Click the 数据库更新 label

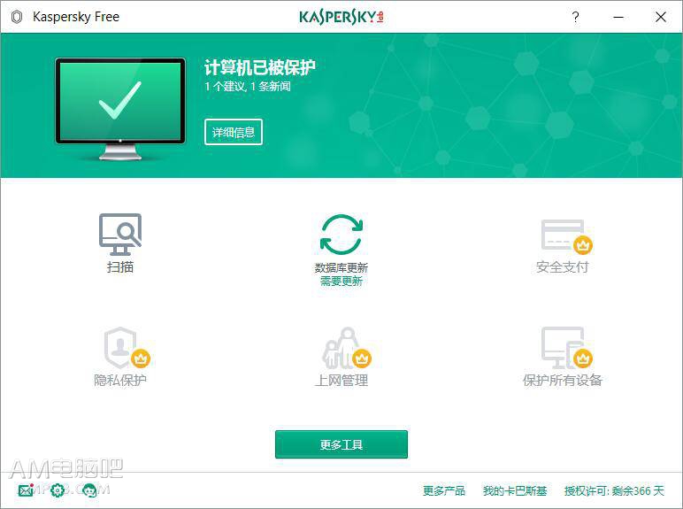(341, 267)
